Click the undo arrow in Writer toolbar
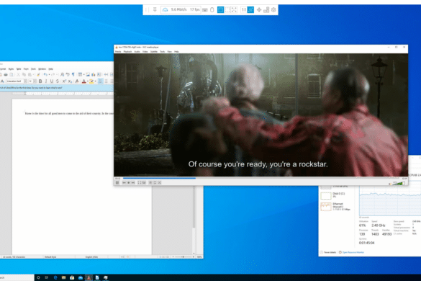The image size is (421, 281). 45,74
